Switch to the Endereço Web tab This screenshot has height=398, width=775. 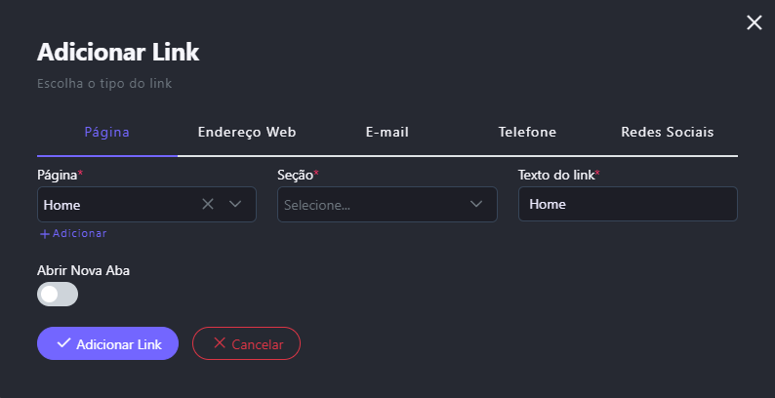click(247, 132)
